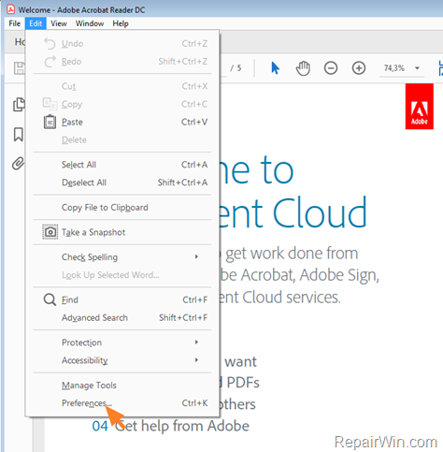Click the Adobe logo in document
The width and height of the screenshot is (443, 452).
click(x=420, y=107)
